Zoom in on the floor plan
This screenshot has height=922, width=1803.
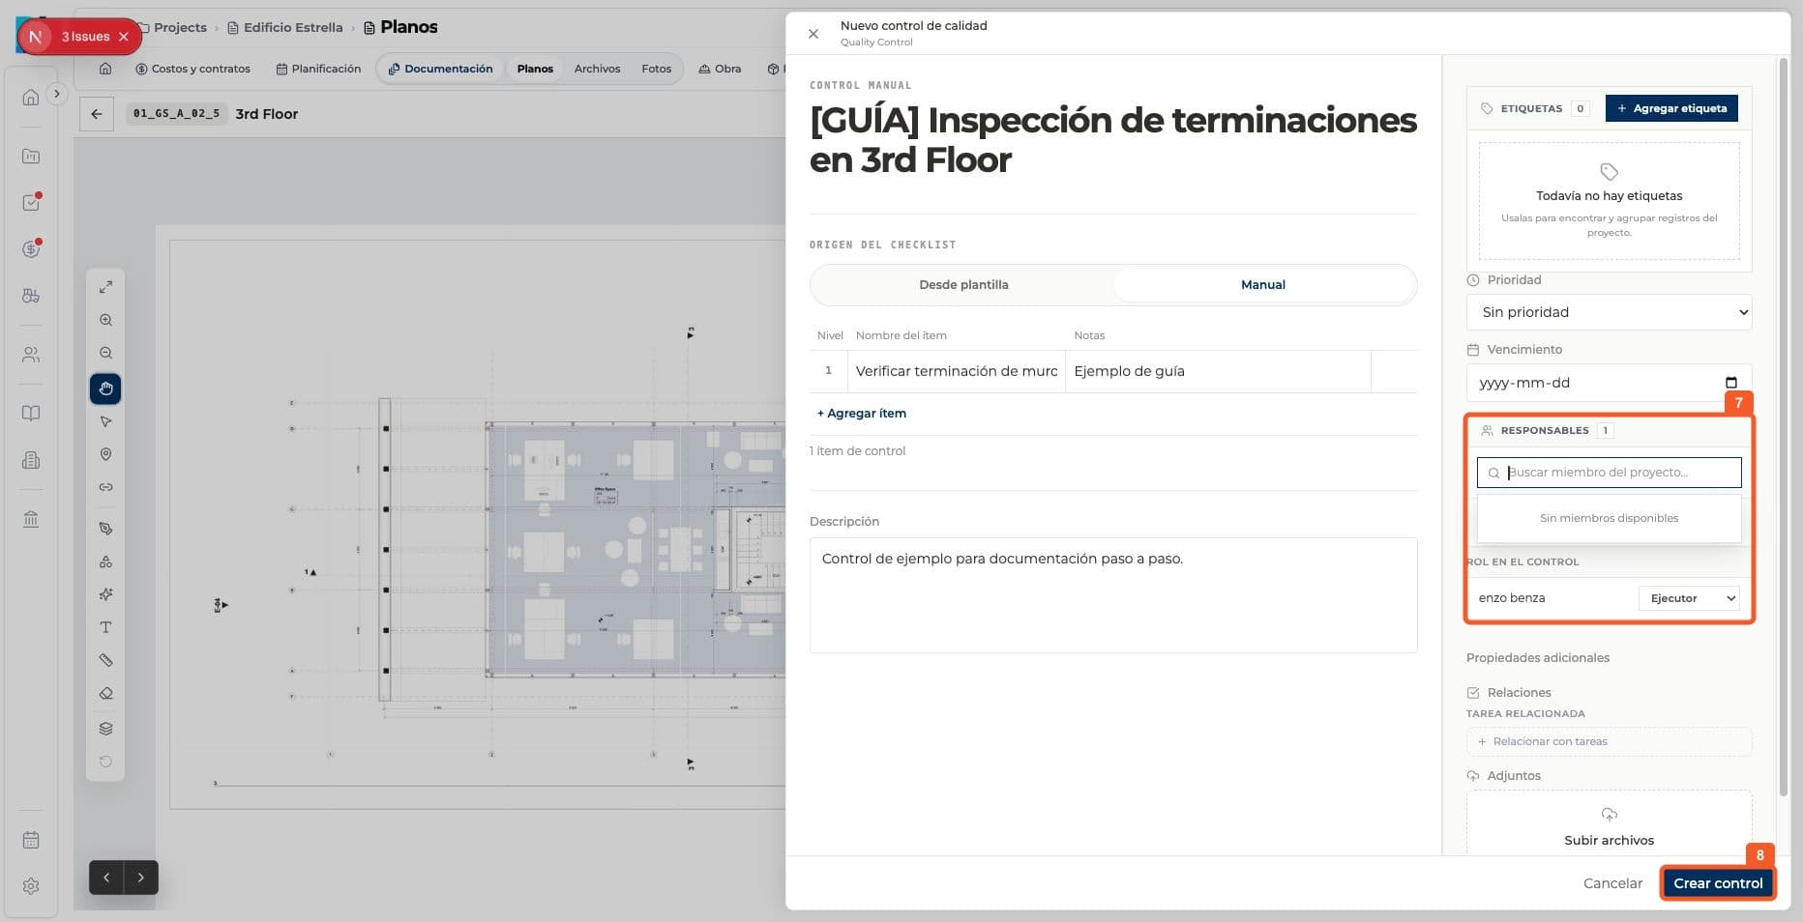(x=105, y=320)
